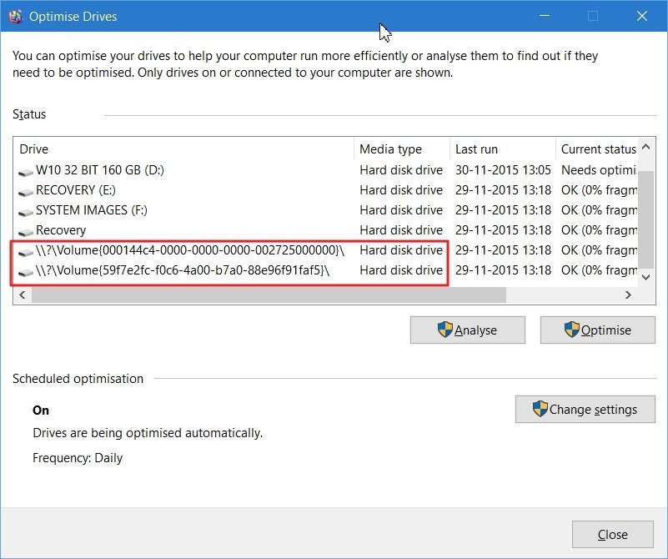
Task: Click the left arrow of the horizontal scrollbar
Action: pyautogui.click(x=22, y=295)
